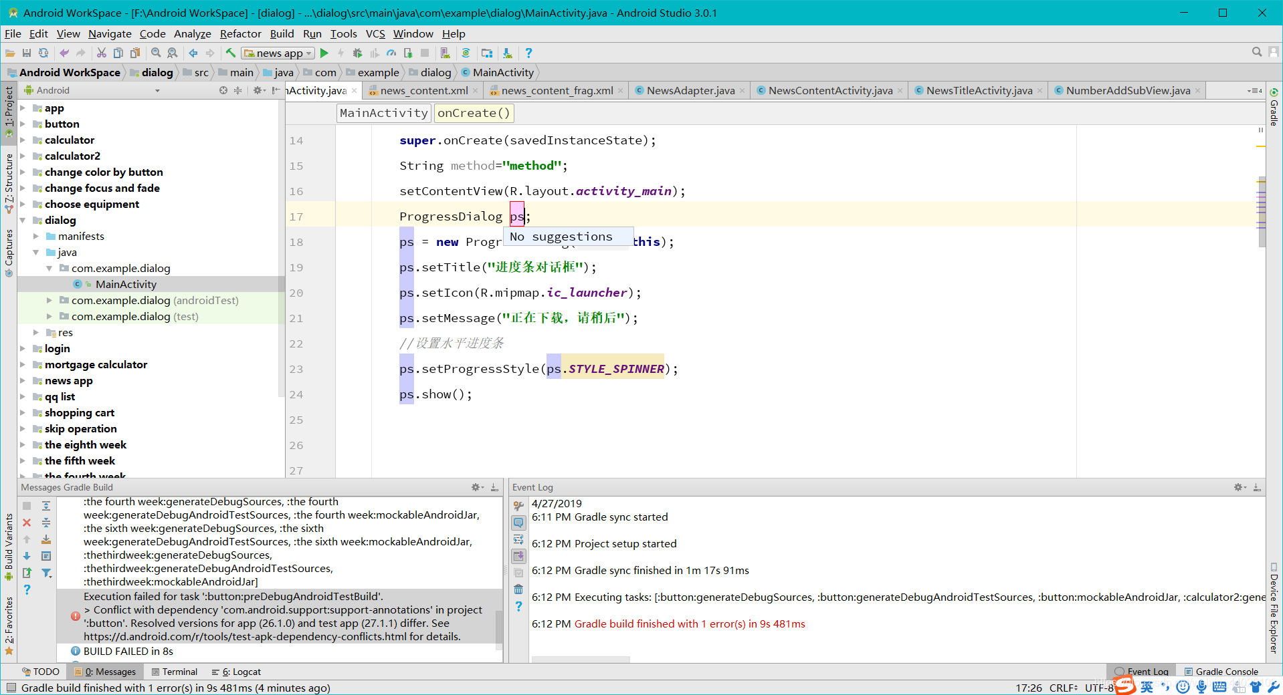Sync project with the synchronize icon

point(43,53)
